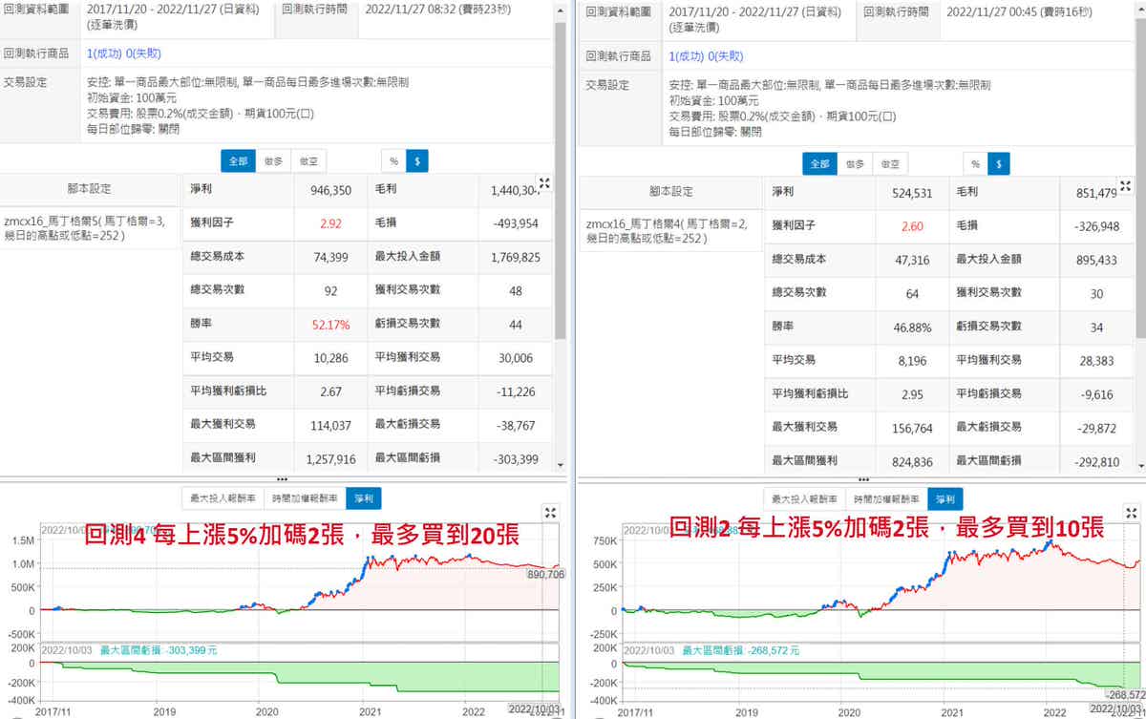Click left panel scroll-down arrow

[x=561, y=464]
